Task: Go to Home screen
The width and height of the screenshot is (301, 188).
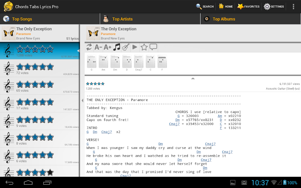Action: tap(226, 6)
